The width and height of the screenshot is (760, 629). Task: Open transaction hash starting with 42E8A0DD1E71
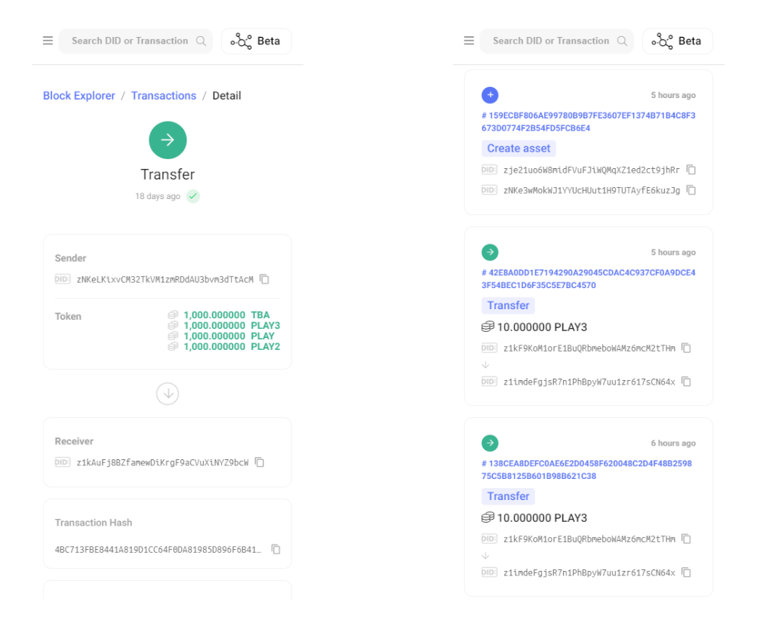[x=588, y=279]
